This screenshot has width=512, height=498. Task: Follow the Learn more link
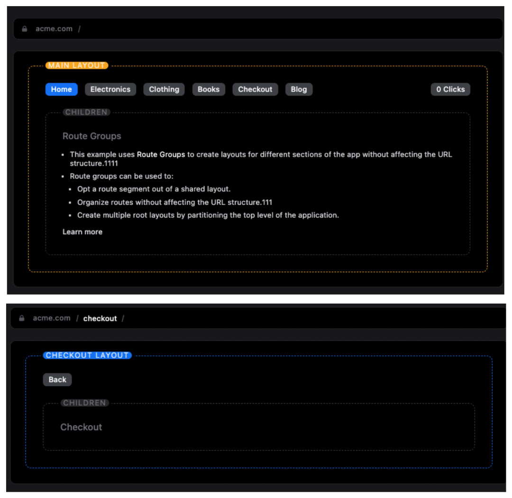pyautogui.click(x=82, y=232)
